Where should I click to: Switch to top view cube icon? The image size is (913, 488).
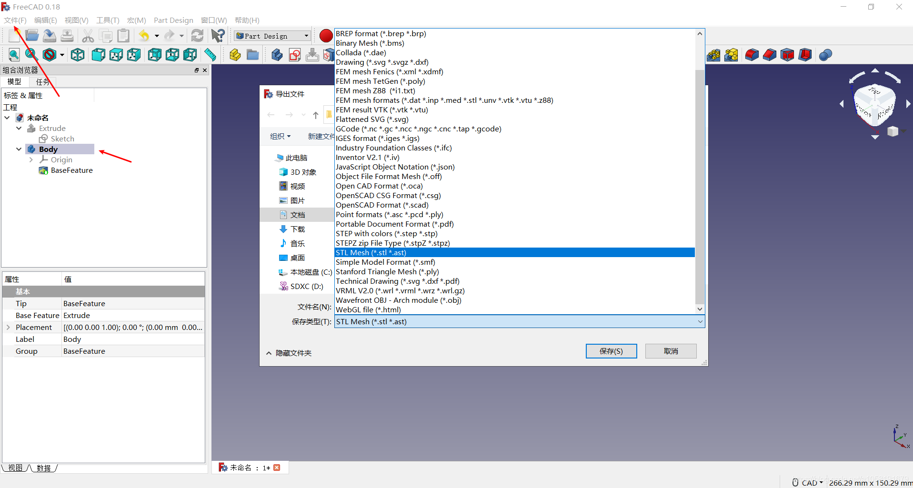(x=116, y=55)
